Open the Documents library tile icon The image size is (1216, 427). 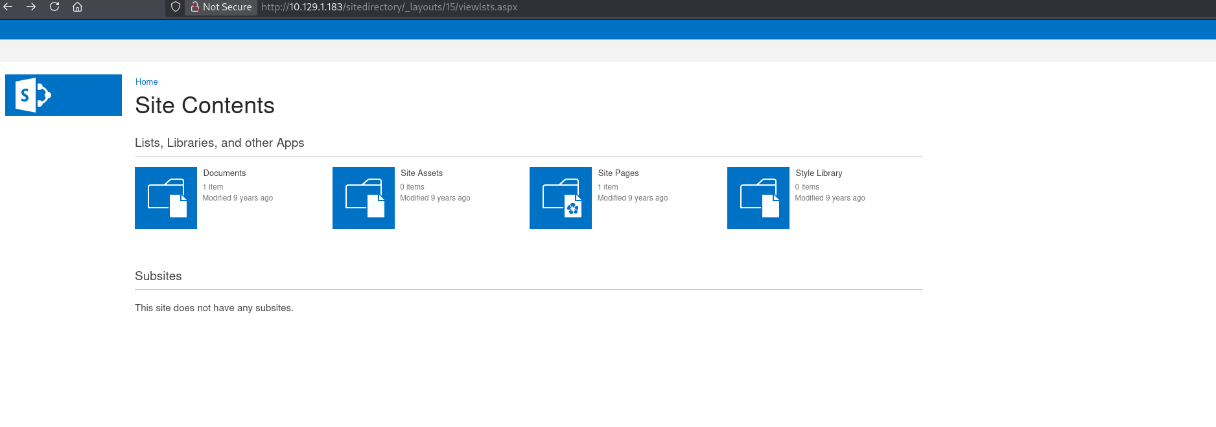pyautogui.click(x=166, y=198)
